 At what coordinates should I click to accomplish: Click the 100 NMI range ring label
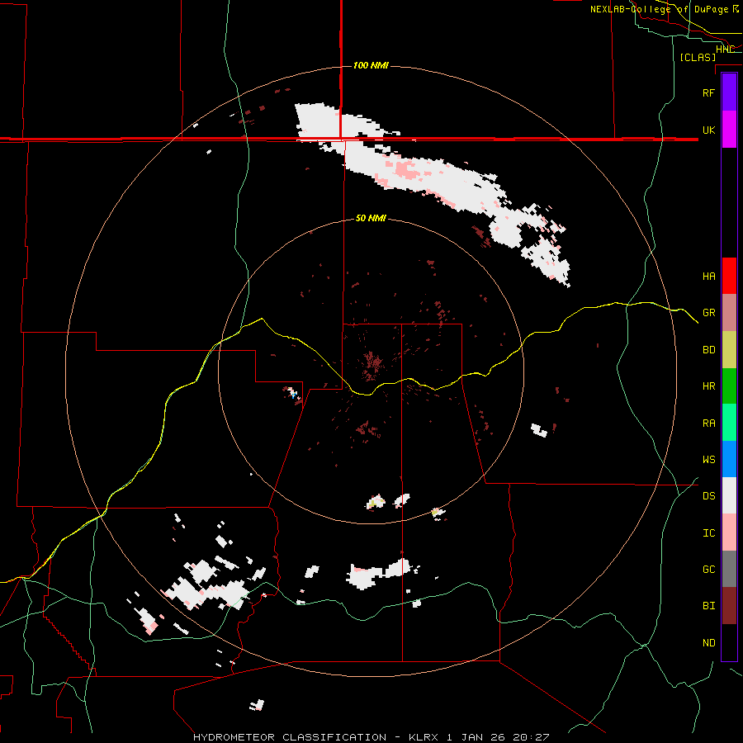(x=371, y=65)
